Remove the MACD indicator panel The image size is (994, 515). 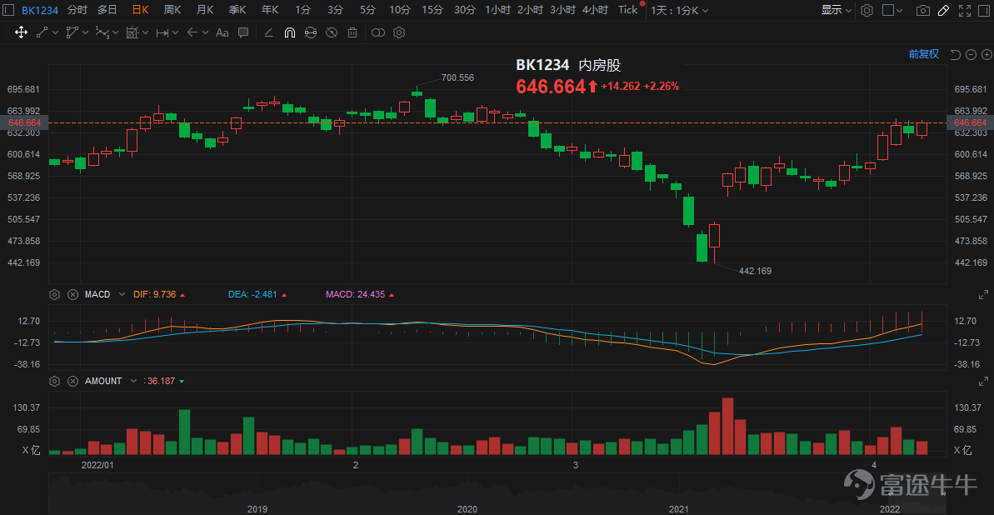(72, 294)
